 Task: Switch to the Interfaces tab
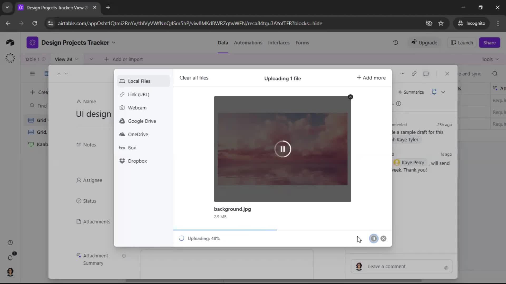click(x=279, y=43)
